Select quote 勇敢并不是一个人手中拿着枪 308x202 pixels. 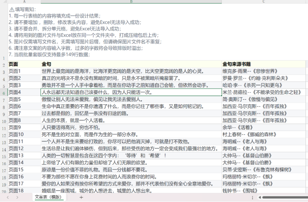pyautogui.click(x=131, y=85)
